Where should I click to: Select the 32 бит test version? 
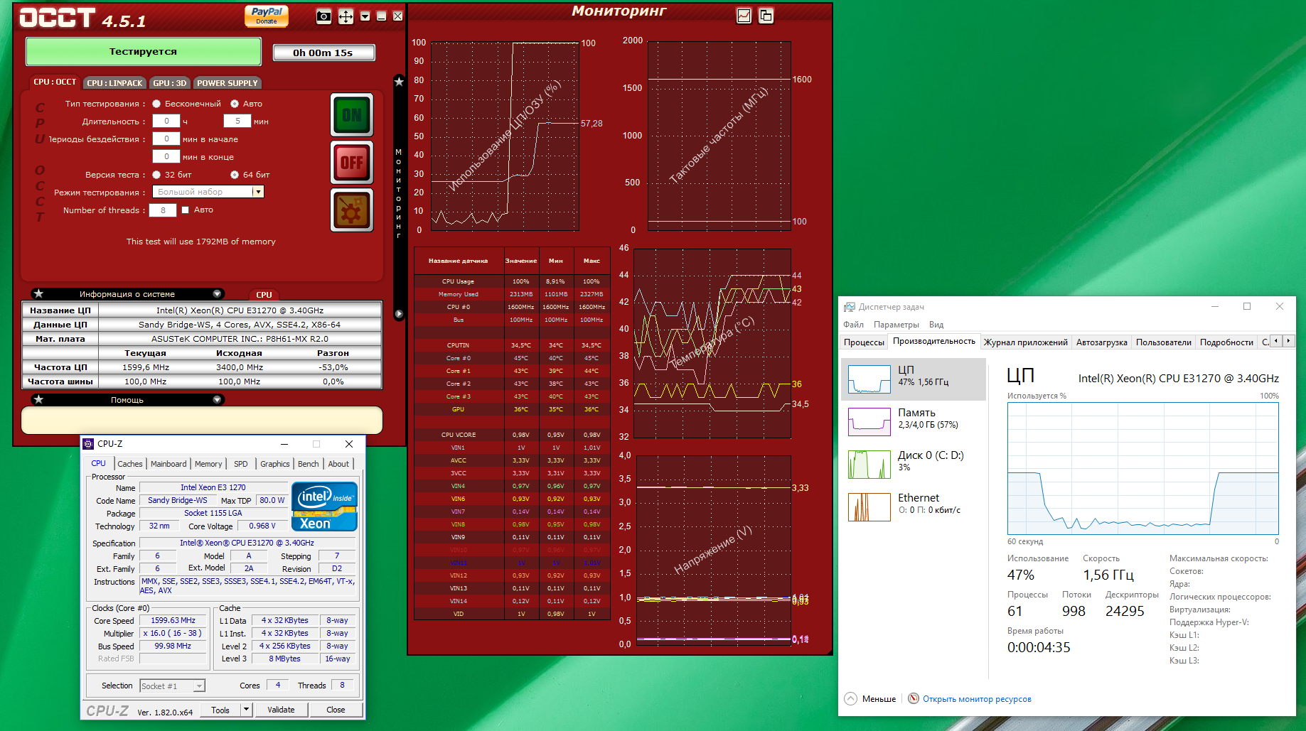156,175
